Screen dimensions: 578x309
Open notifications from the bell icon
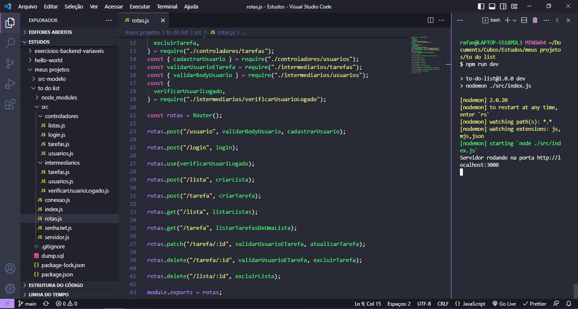[x=569, y=303]
